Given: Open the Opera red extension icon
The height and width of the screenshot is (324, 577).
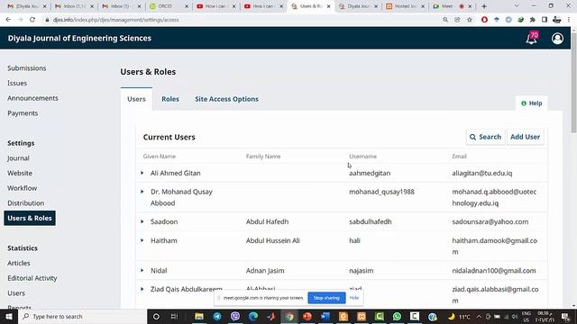Looking at the screenshot, I should [x=484, y=20].
